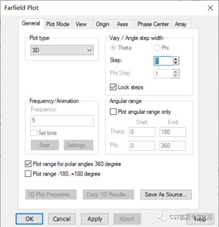This screenshot has width=219, height=227.
Task: Increase the Step value with up arrow
Action: pos(176,59)
